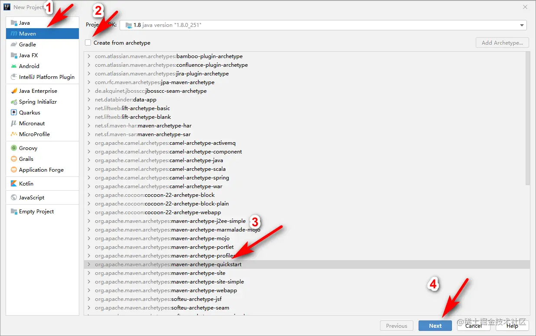This screenshot has width=536, height=336.
Task: Select cocoon-22-archetype-block-plain row
Action: coord(304,204)
